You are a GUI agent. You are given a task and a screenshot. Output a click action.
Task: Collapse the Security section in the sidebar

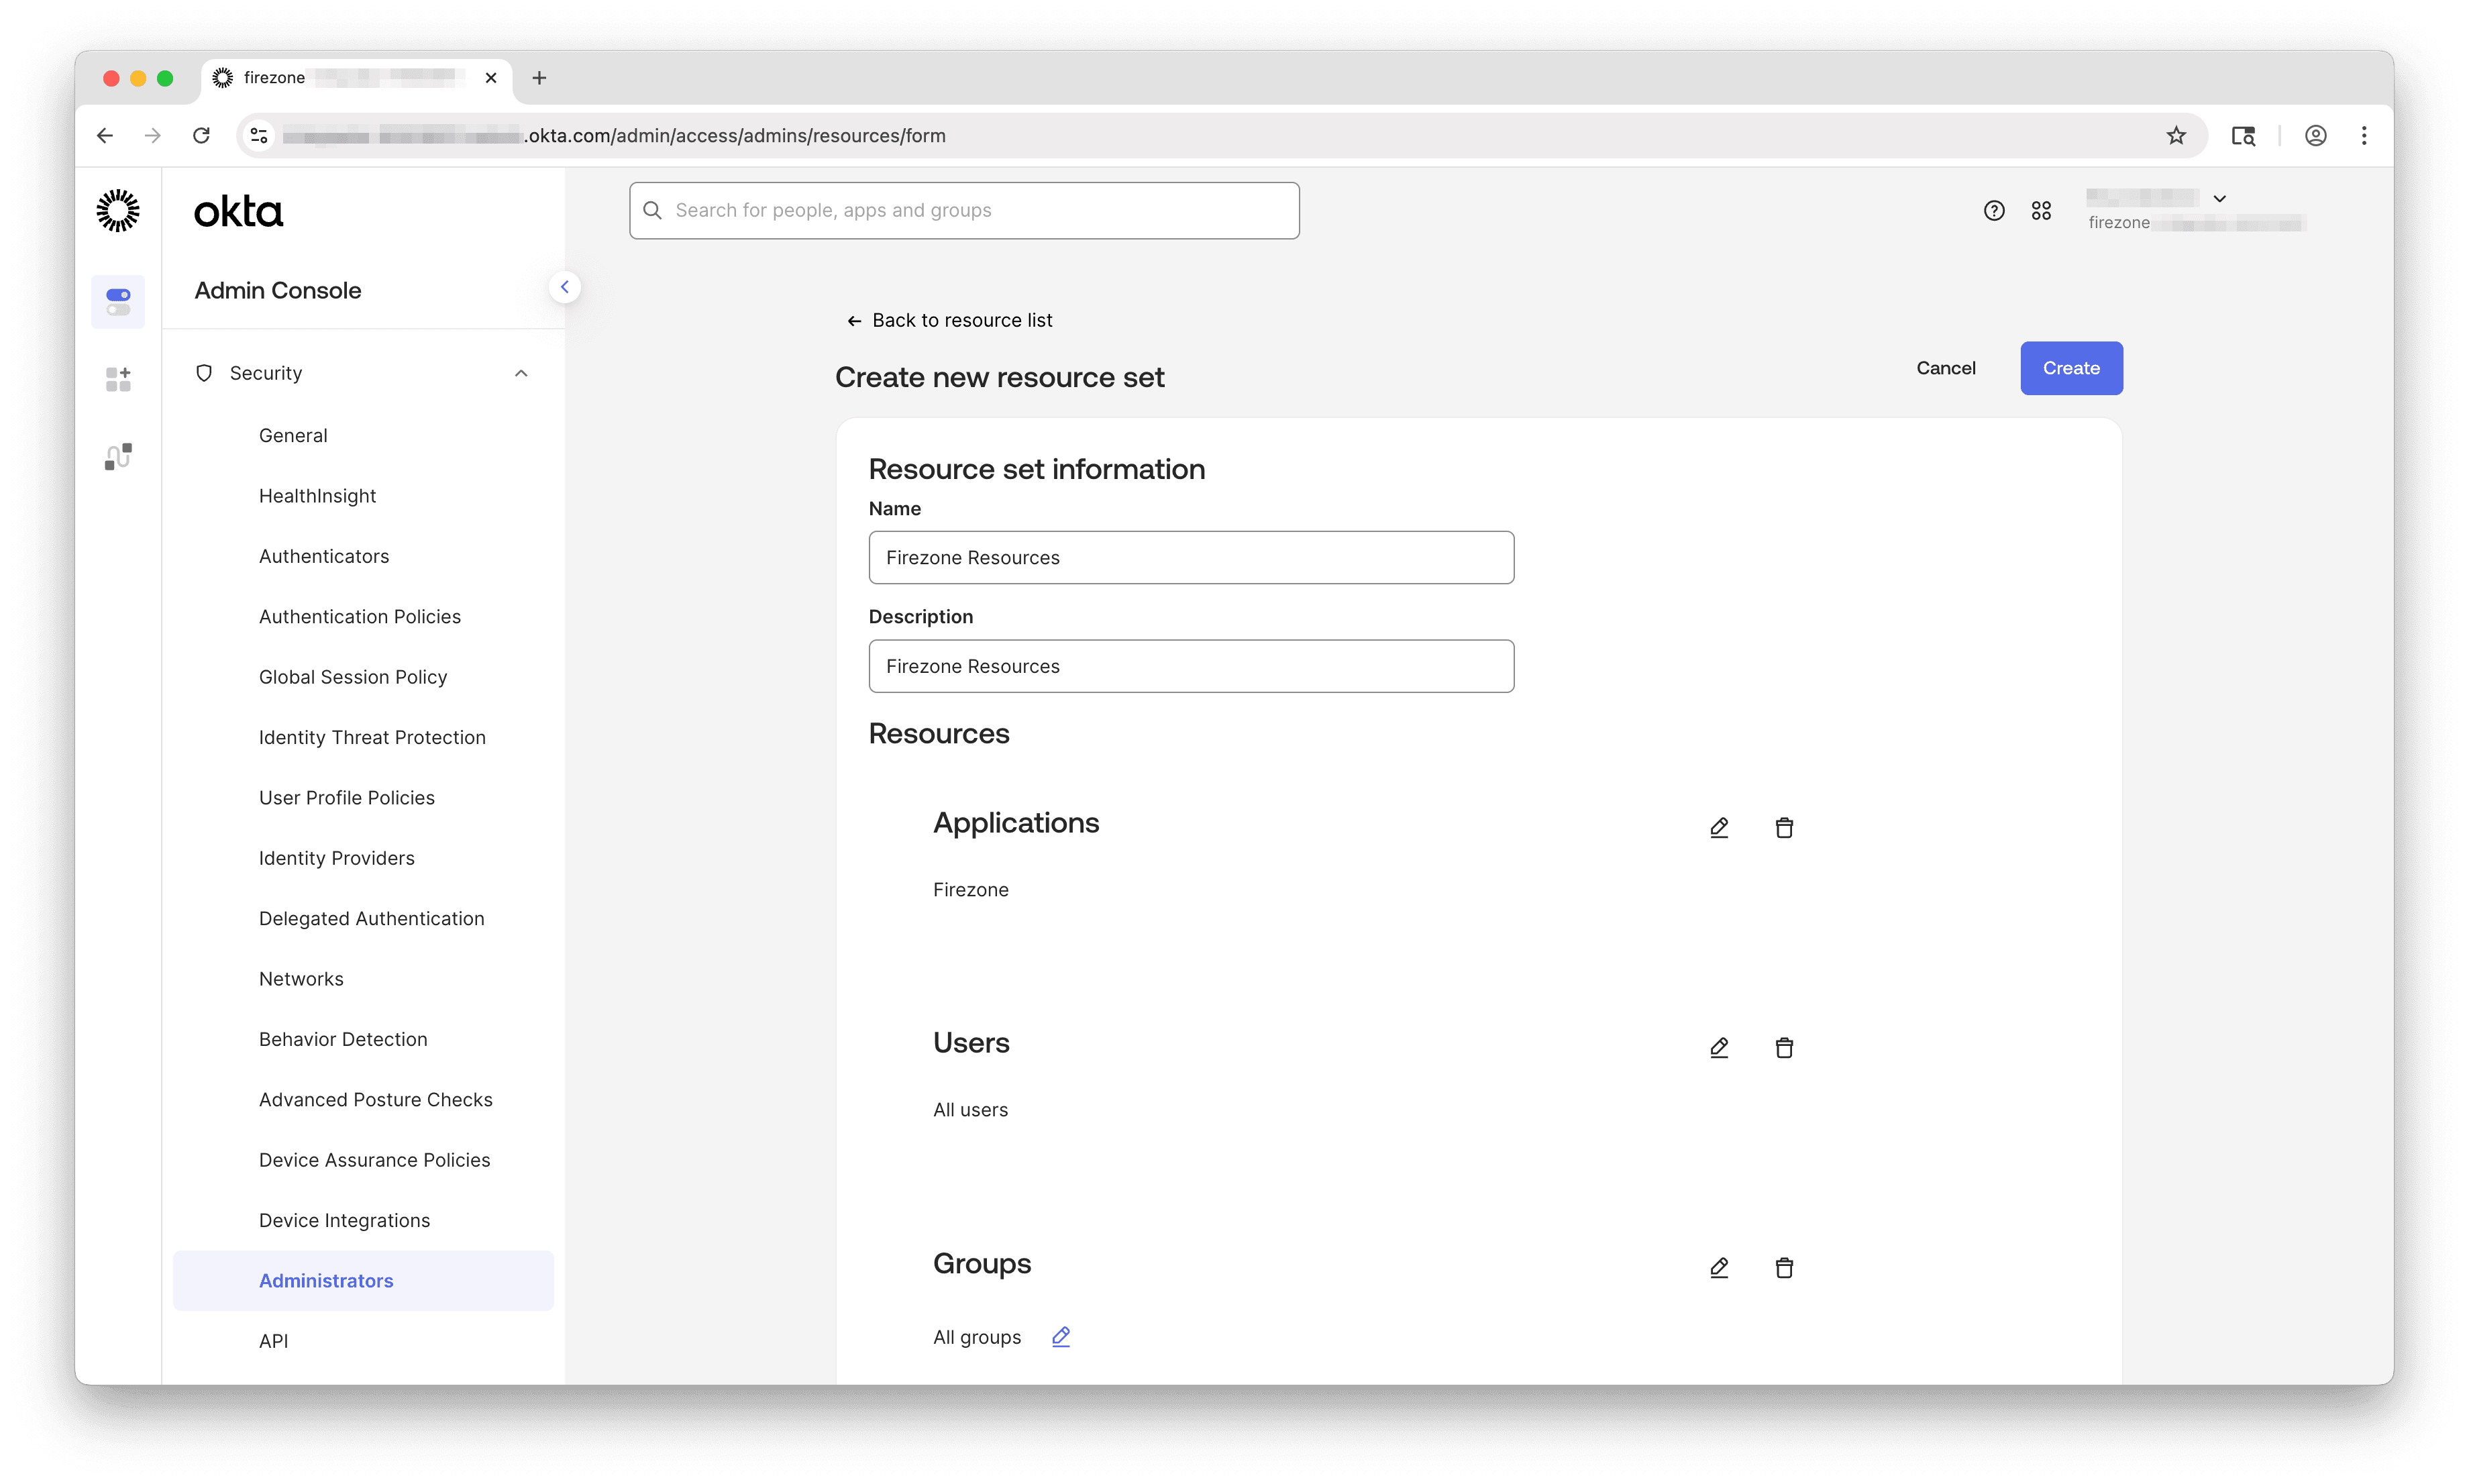(x=521, y=372)
